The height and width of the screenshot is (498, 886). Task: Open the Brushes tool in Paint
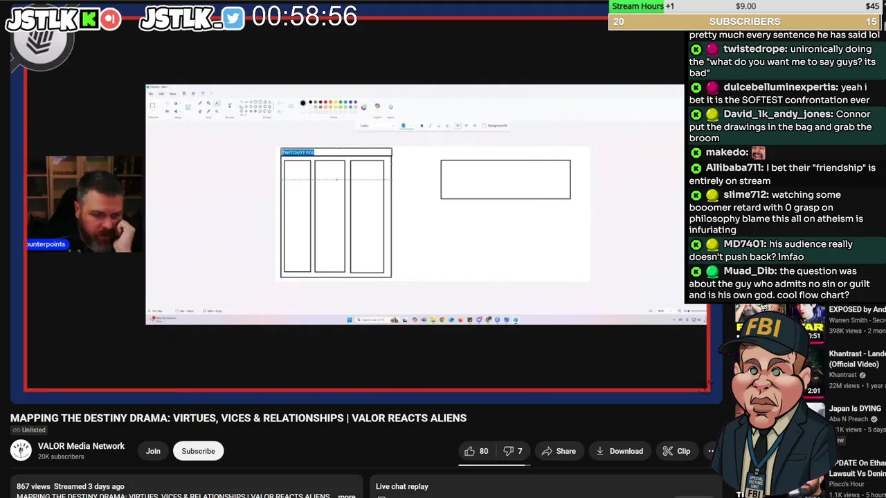tap(230, 105)
